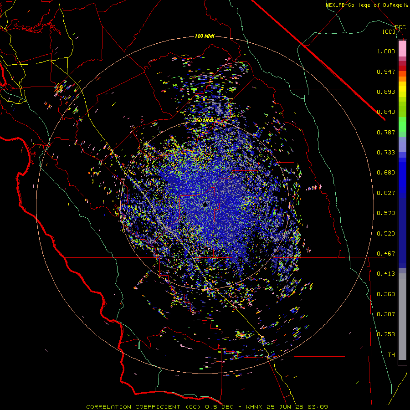410x410 pixels.
Task: Click the 0.893 colorbar label
Action: coord(386,92)
